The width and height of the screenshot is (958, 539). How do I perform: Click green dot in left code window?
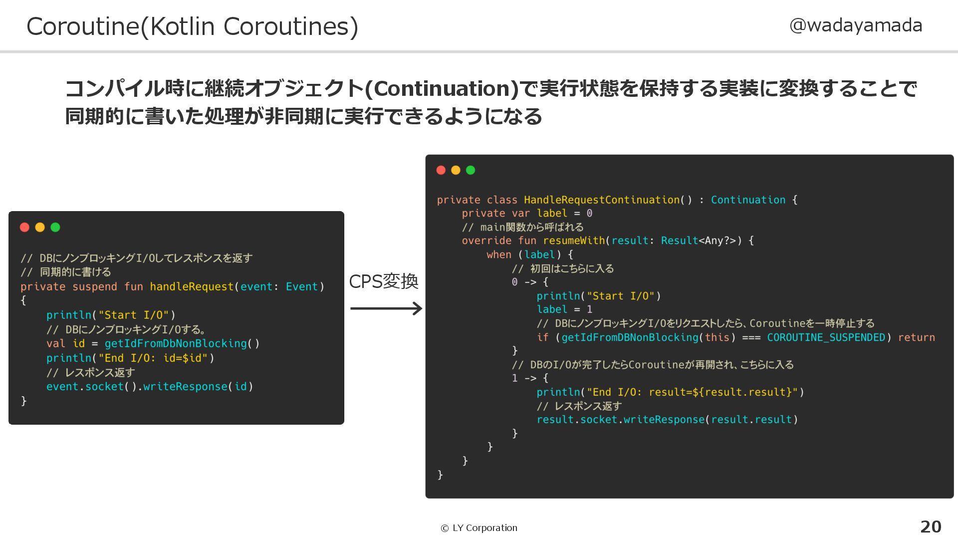coord(55,228)
